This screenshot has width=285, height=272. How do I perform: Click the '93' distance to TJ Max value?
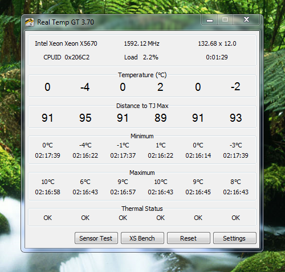236,118
